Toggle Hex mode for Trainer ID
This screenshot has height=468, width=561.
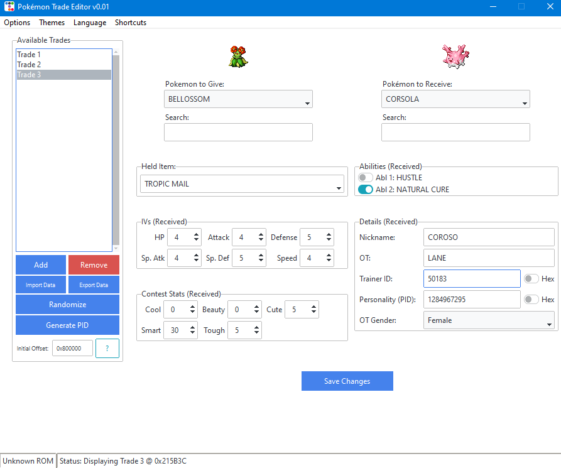531,279
